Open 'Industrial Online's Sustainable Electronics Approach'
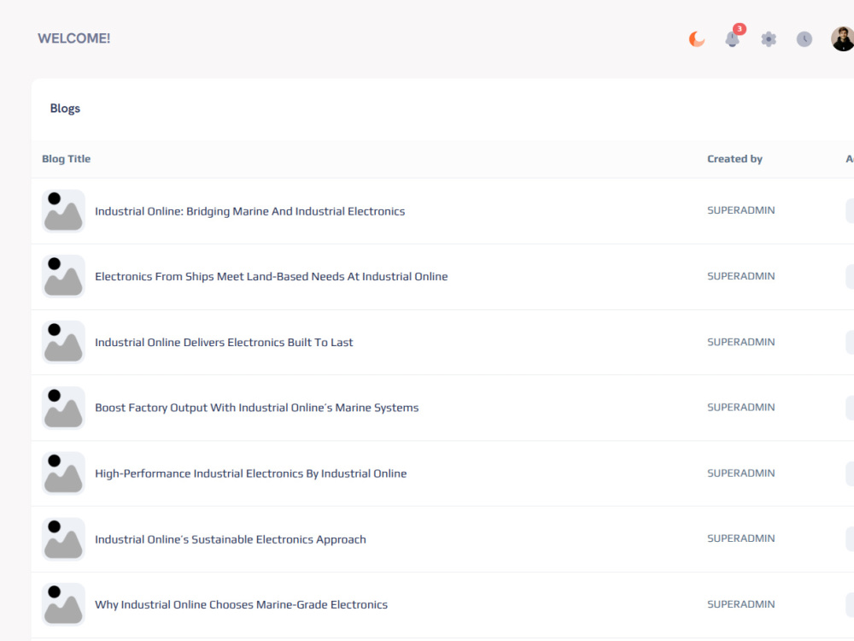 tap(231, 539)
